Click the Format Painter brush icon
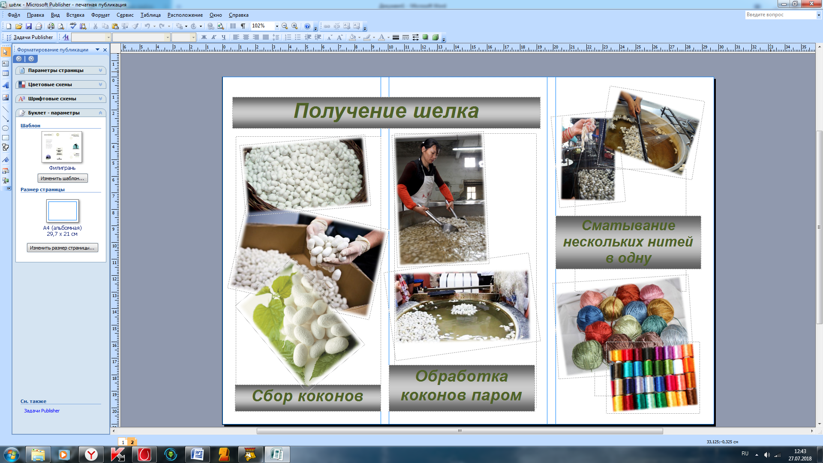Screen dimensions: 823x463 [135, 26]
